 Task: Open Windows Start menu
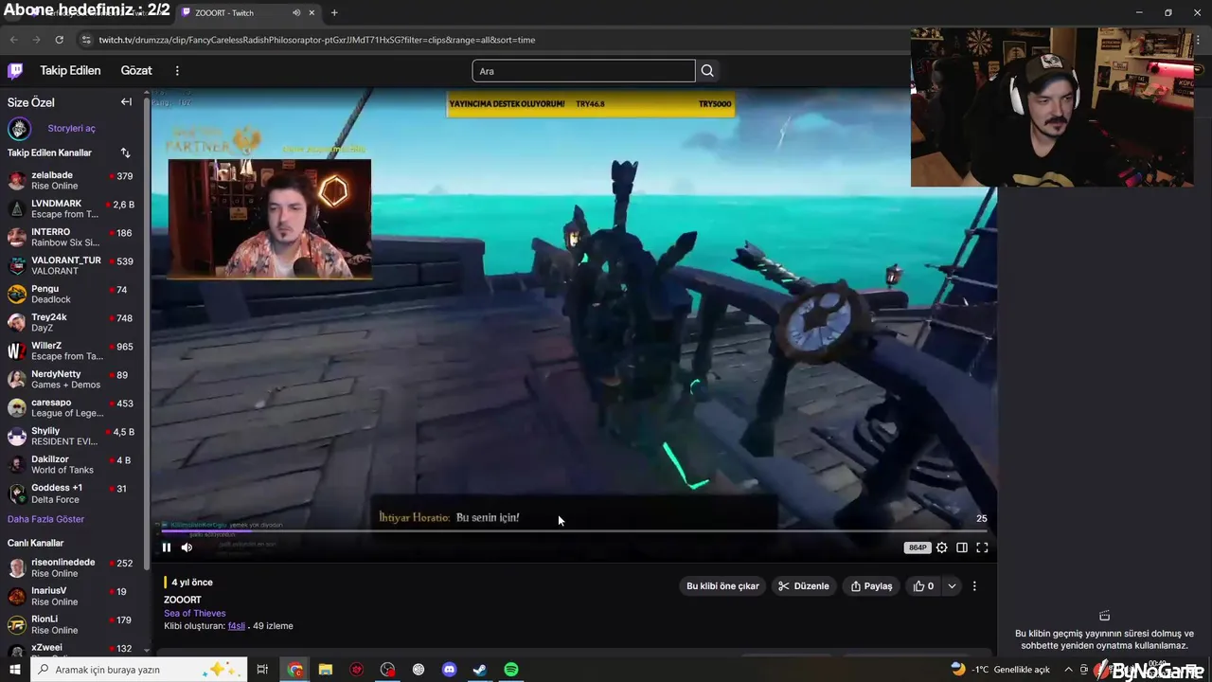(x=14, y=670)
